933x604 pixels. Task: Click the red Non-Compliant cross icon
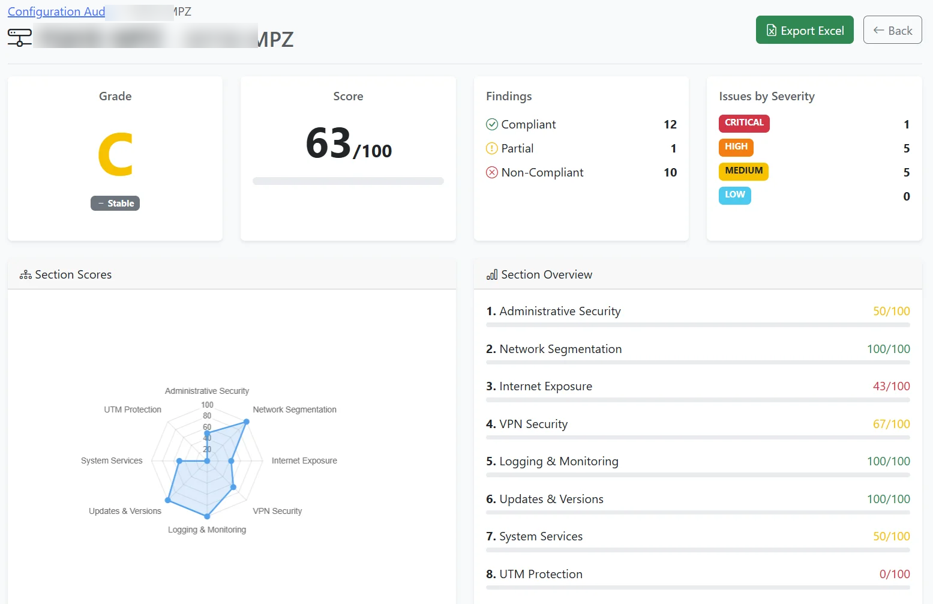(x=492, y=172)
